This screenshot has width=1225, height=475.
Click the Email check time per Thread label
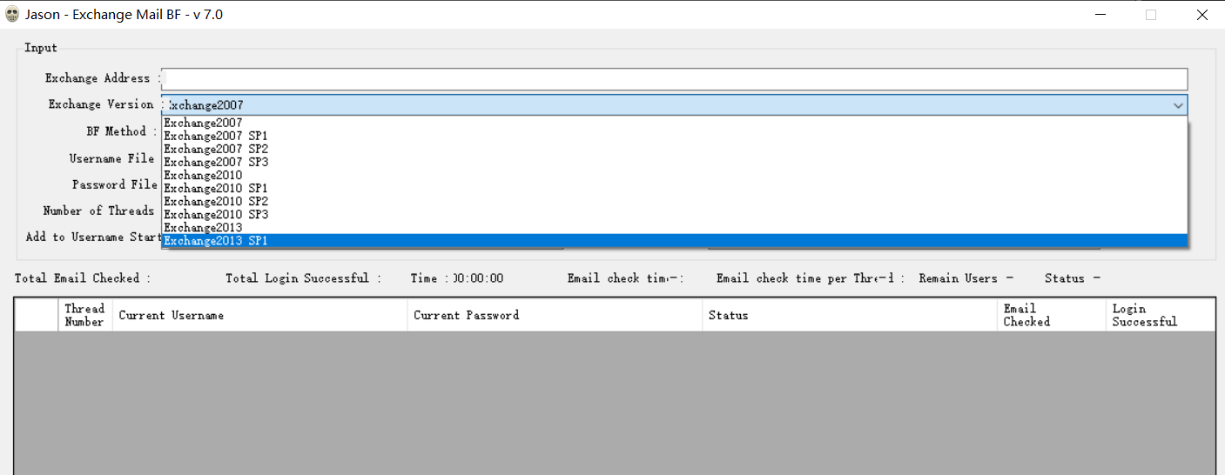(810, 278)
